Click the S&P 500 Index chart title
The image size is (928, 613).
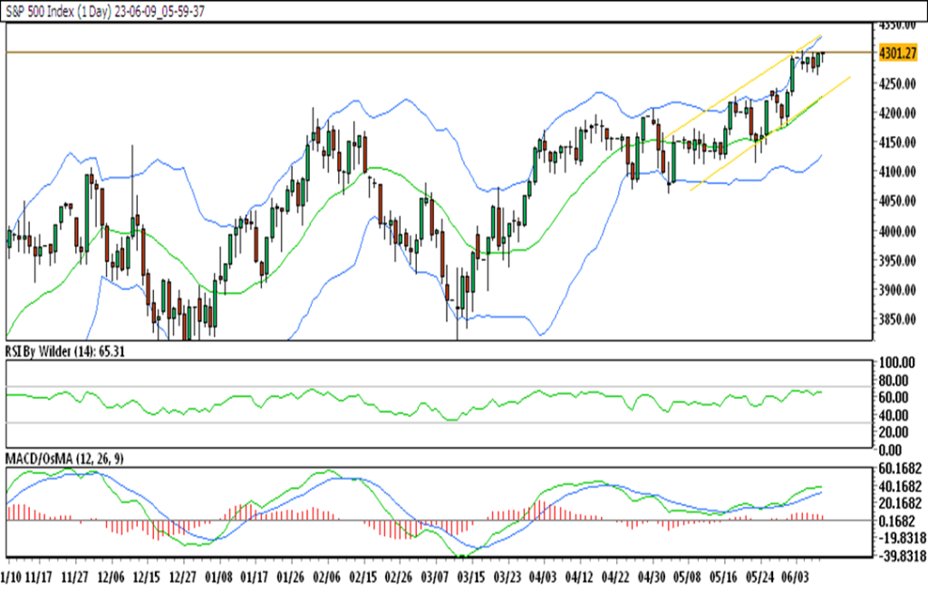[x=105, y=11]
